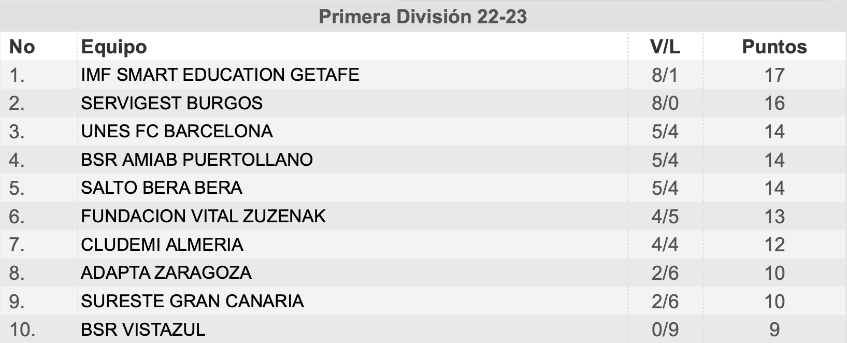This screenshot has height=343, width=847.
Task: Click the V/L column header
Action: pyautogui.click(x=665, y=47)
